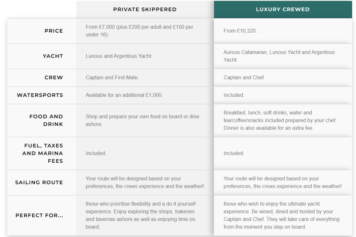The width and height of the screenshot is (356, 237).
Task: Click 'Lunous and Argentous Yacht.' text
Action: [x=119, y=56]
